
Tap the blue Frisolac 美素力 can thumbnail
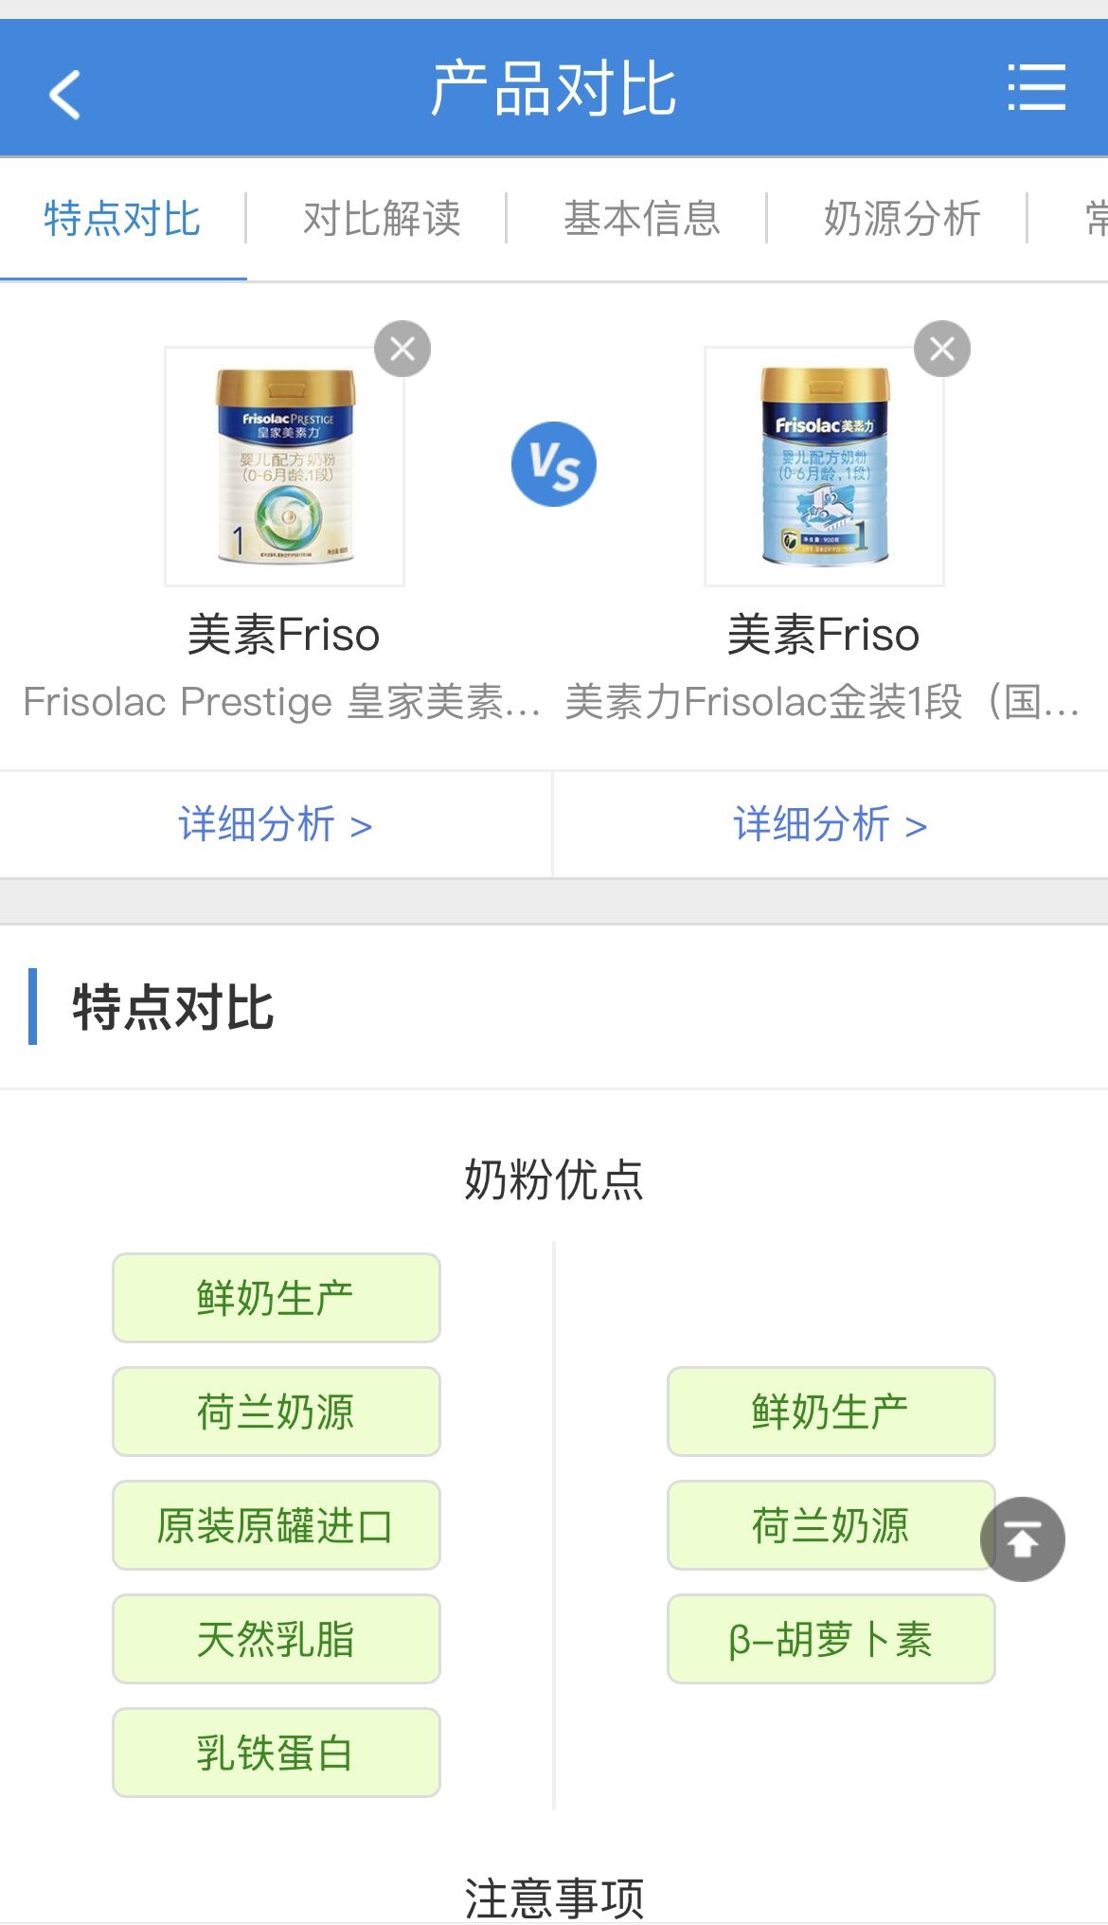(x=824, y=466)
